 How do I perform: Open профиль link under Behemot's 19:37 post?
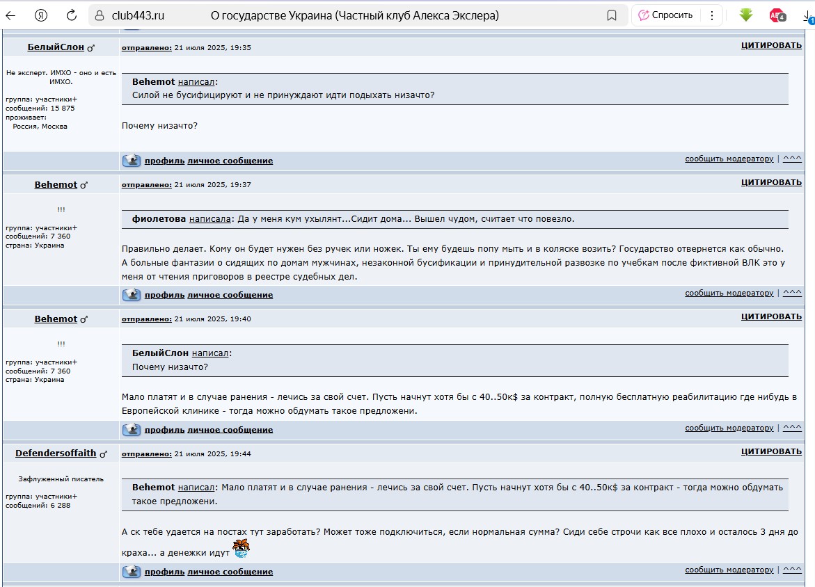tap(164, 294)
